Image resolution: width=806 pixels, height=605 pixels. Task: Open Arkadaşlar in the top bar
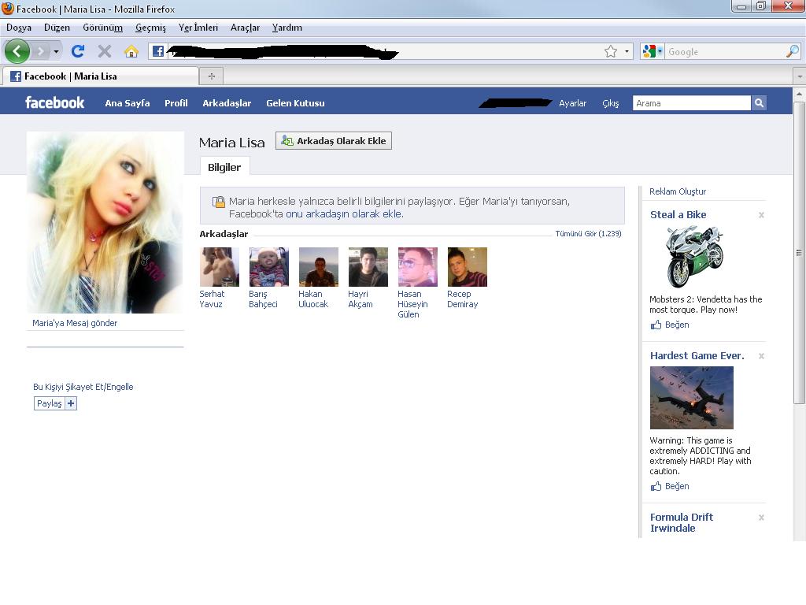[x=227, y=103]
